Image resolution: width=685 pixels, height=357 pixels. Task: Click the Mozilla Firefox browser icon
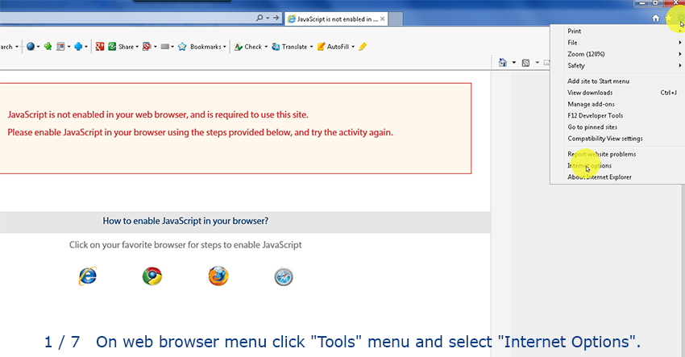point(218,276)
